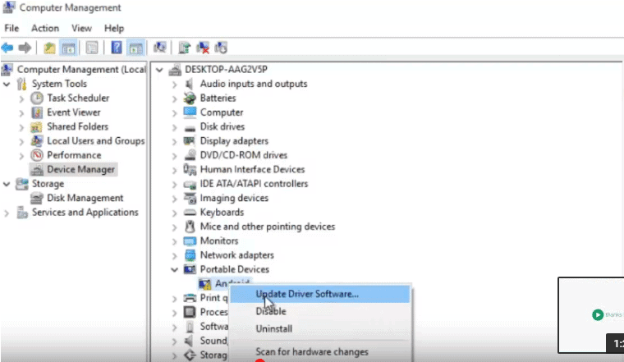This screenshot has width=624, height=362.
Task: Collapse the System Tools tree node
Action: click(7, 85)
